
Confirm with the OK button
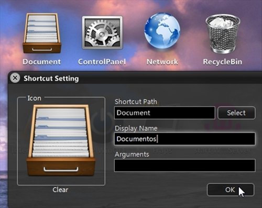(231, 190)
